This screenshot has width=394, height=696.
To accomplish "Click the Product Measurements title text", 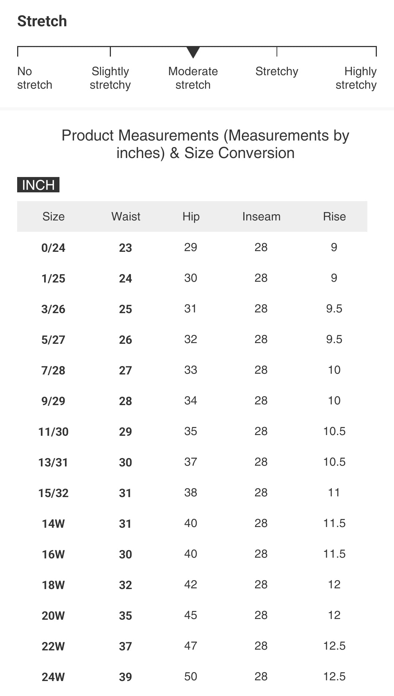I will pos(205,144).
